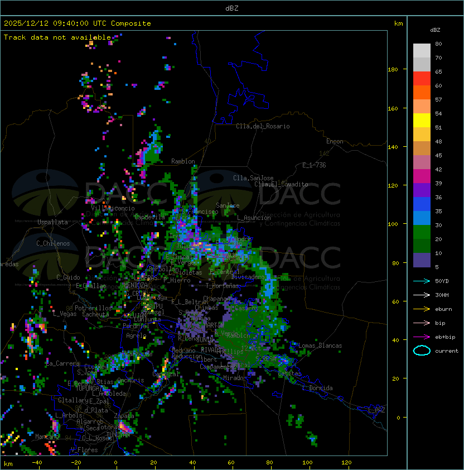Pick the purple 36-39 dBZ swatch
The width and height of the screenshot is (464, 470).
422,190
